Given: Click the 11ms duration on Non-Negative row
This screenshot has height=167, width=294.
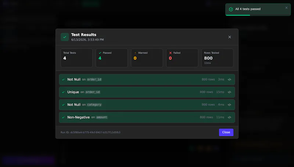Looking at the screenshot, I should pyautogui.click(x=220, y=117).
